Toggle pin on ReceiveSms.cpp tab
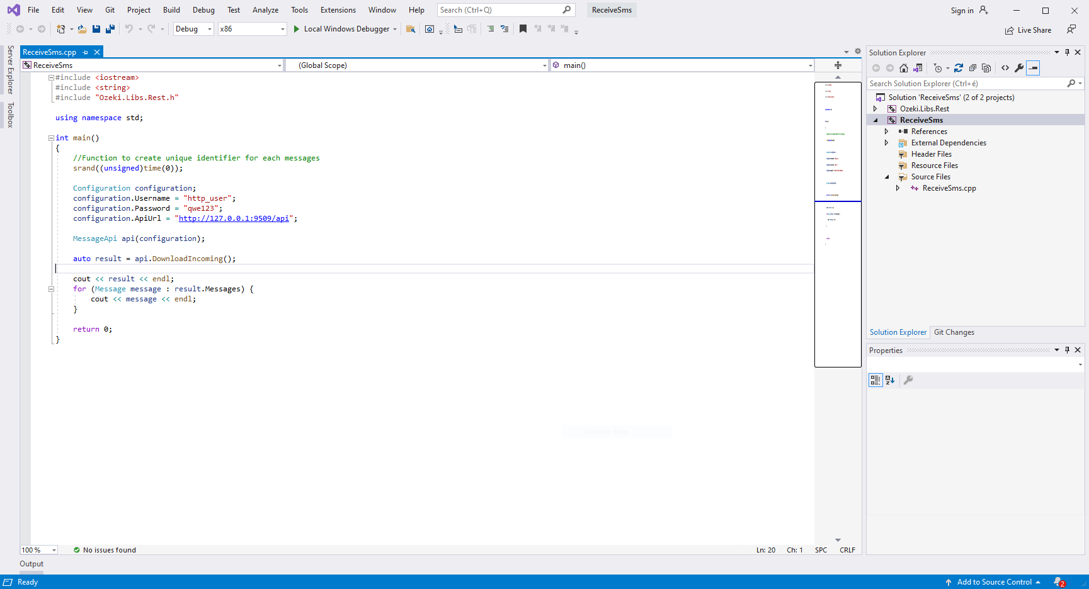 [x=86, y=52]
